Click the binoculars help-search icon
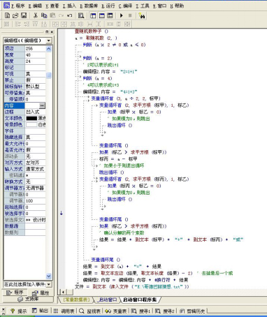The width and height of the screenshot is (267, 317). click(142, 15)
